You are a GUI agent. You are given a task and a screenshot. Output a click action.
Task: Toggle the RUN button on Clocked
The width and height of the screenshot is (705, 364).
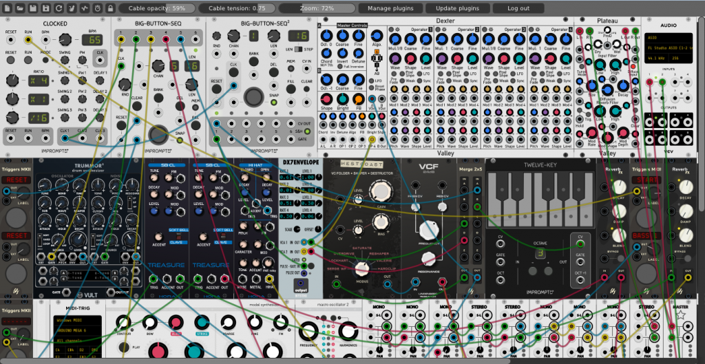[28, 61]
